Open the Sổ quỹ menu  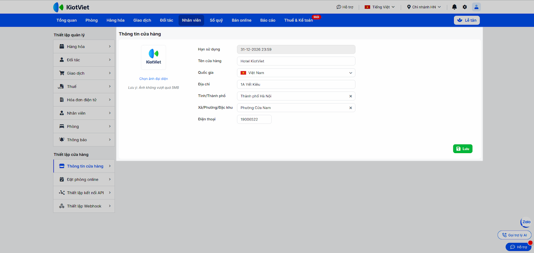(216, 20)
